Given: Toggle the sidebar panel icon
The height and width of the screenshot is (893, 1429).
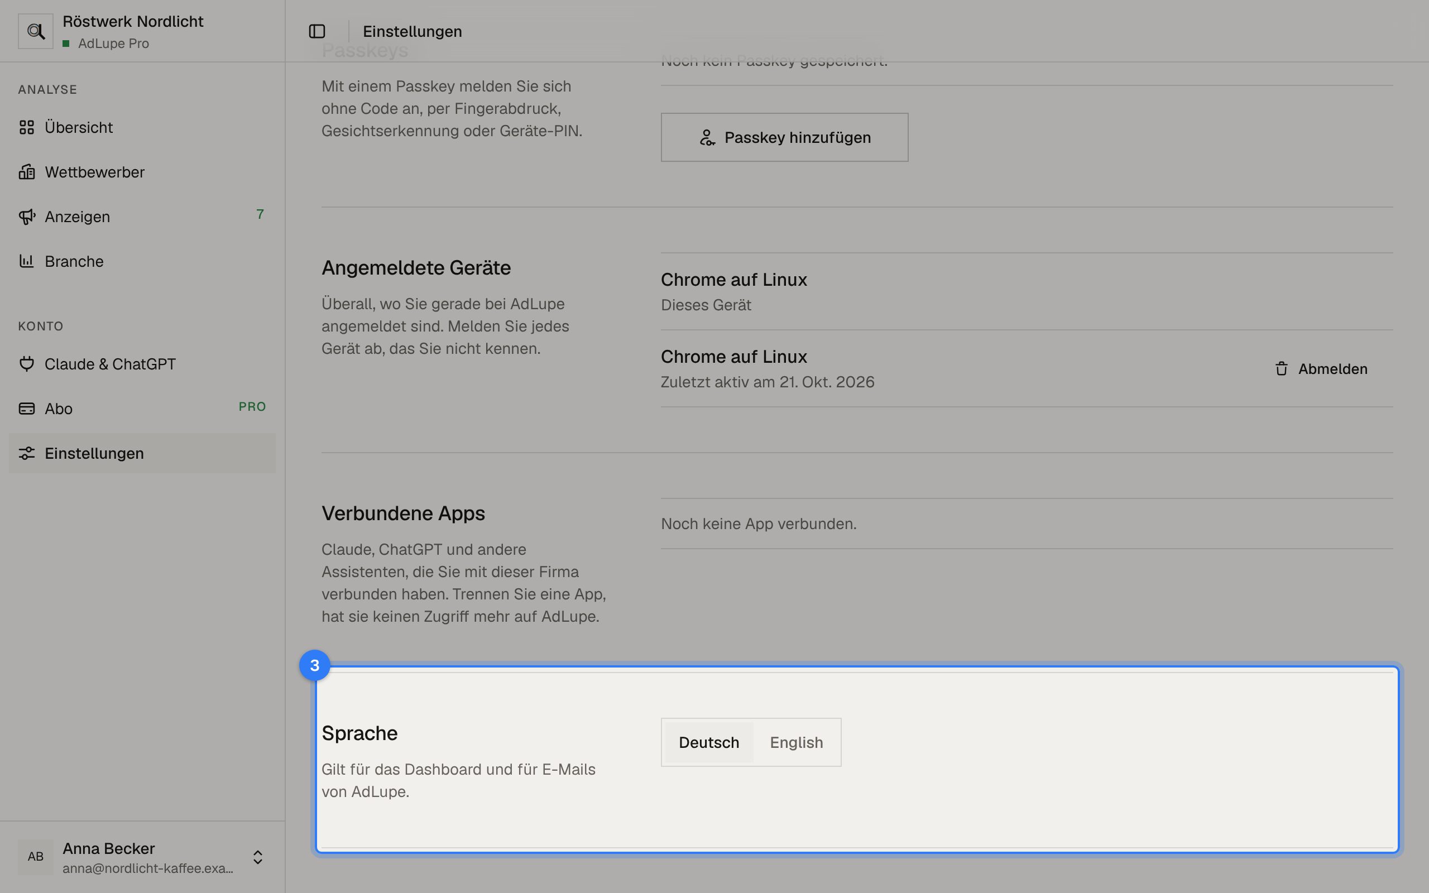Looking at the screenshot, I should tap(317, 31).
